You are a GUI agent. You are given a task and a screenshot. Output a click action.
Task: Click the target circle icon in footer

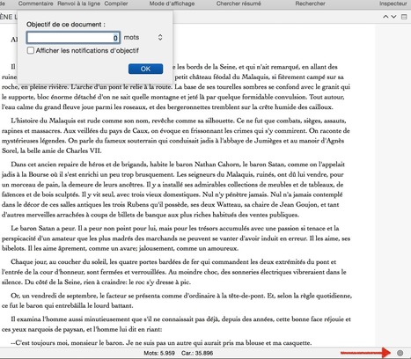(x=400, y=353)
